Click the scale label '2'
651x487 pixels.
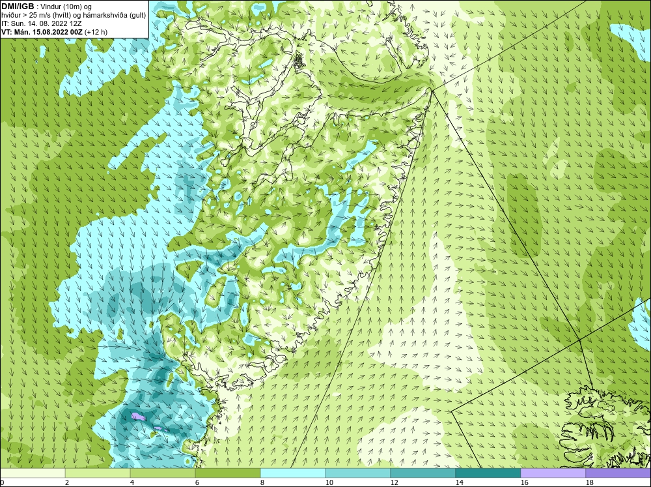click(x=67, y=482)
